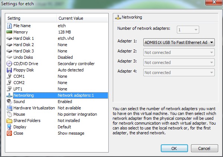Screen dimensions: 223x157
Task: Click the File Name setting icon
Action: (9, 26)
